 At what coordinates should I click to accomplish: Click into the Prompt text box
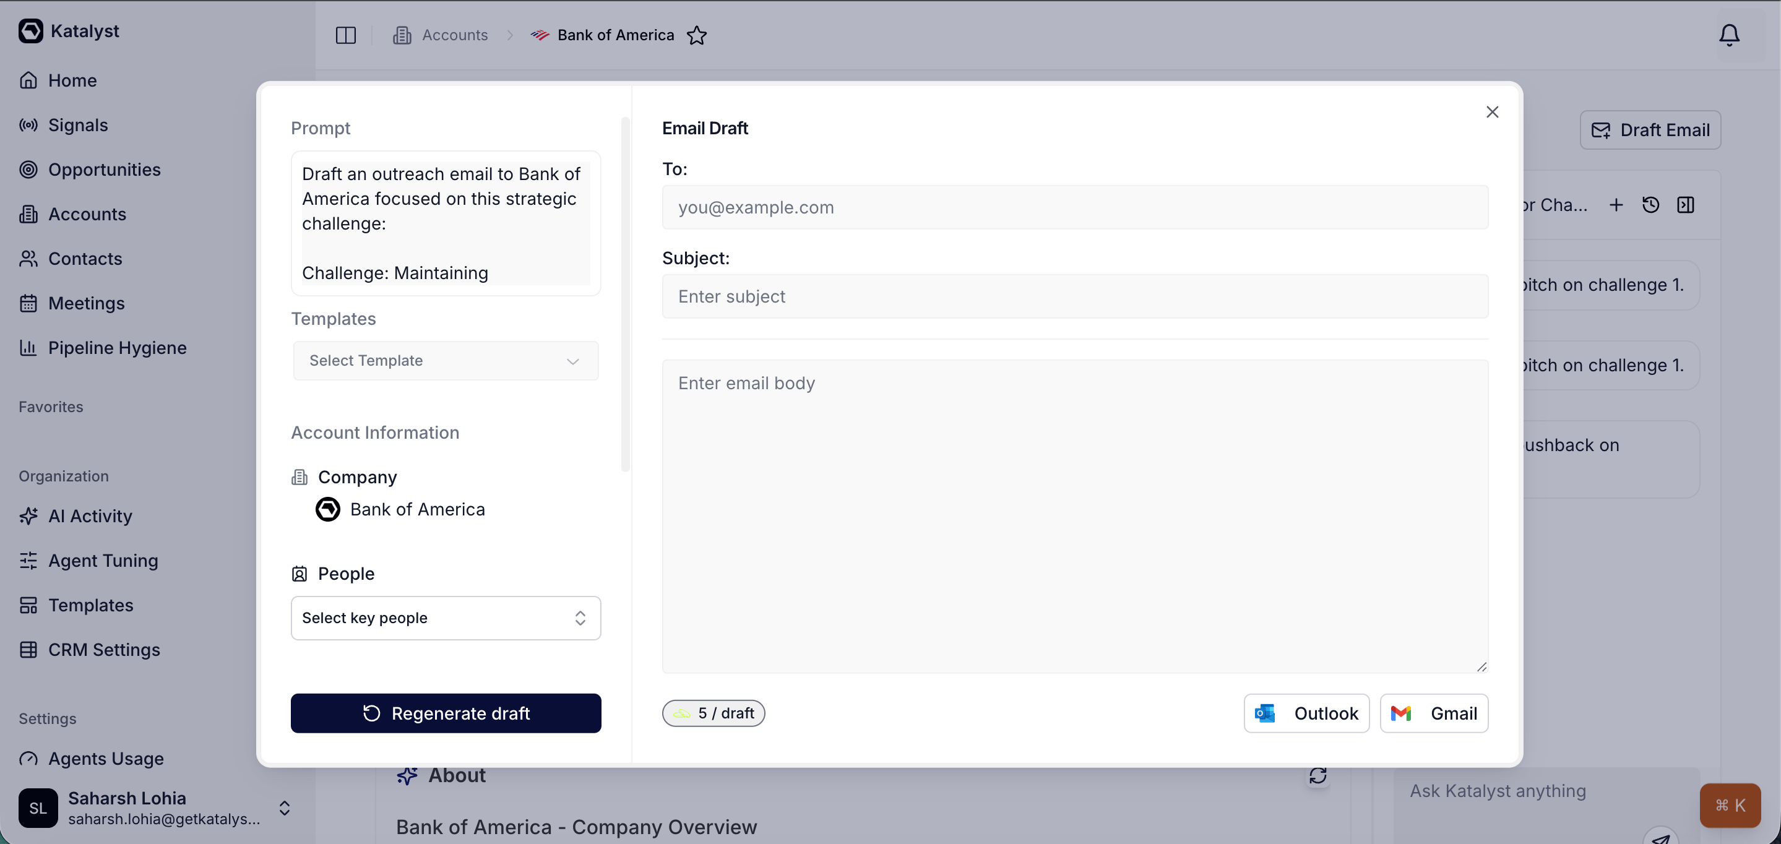click(x=446, y=223)
